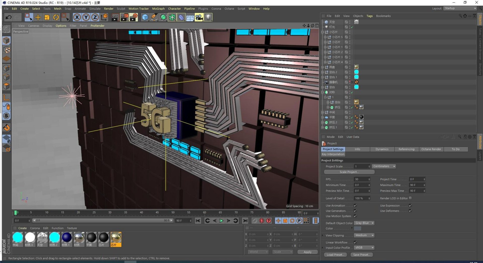Uncheck the Use Animation checkbox
483x263 pixels.
[355, 206]
